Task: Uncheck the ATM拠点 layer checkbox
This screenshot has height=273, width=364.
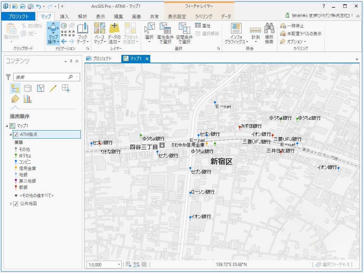Action: coord(16,134)
